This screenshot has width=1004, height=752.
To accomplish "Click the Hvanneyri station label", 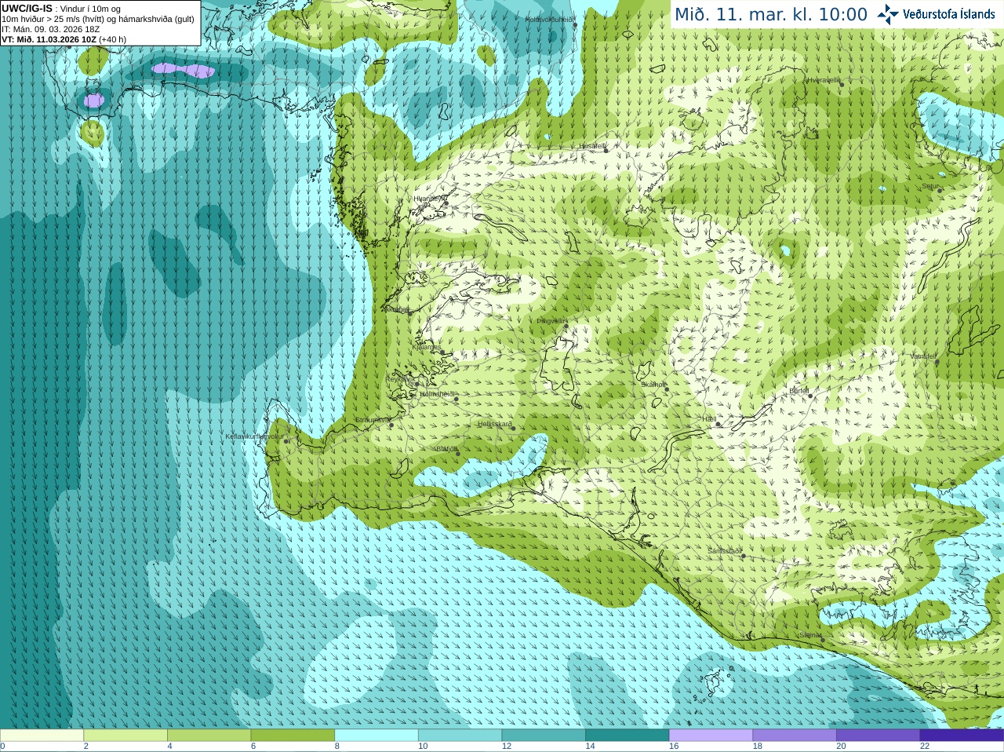I will point(428,199).
